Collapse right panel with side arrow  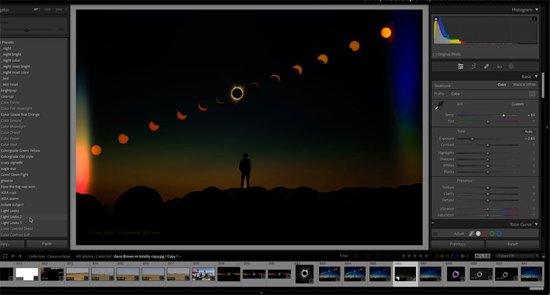[x=547, y=127]
